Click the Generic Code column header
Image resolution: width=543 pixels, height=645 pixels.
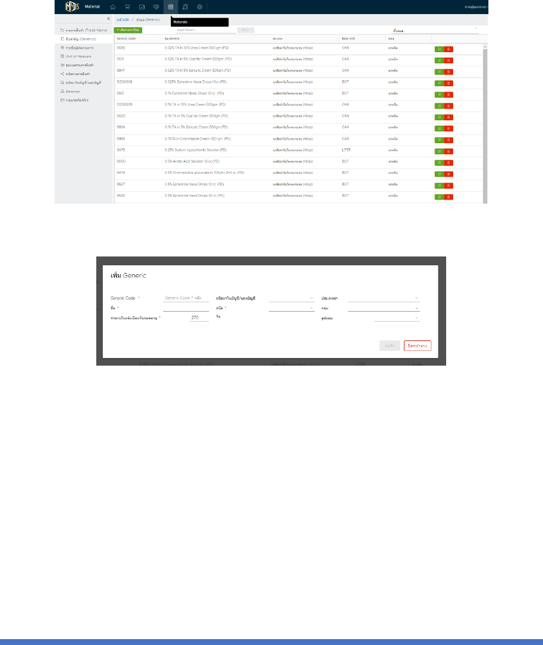(126, 39)
